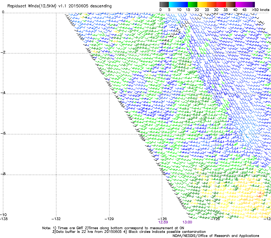Image resolution: width=271 pixels, height=238 pixels.
Task: Click the '-135' longitude axis label
Action: (4, 219)
